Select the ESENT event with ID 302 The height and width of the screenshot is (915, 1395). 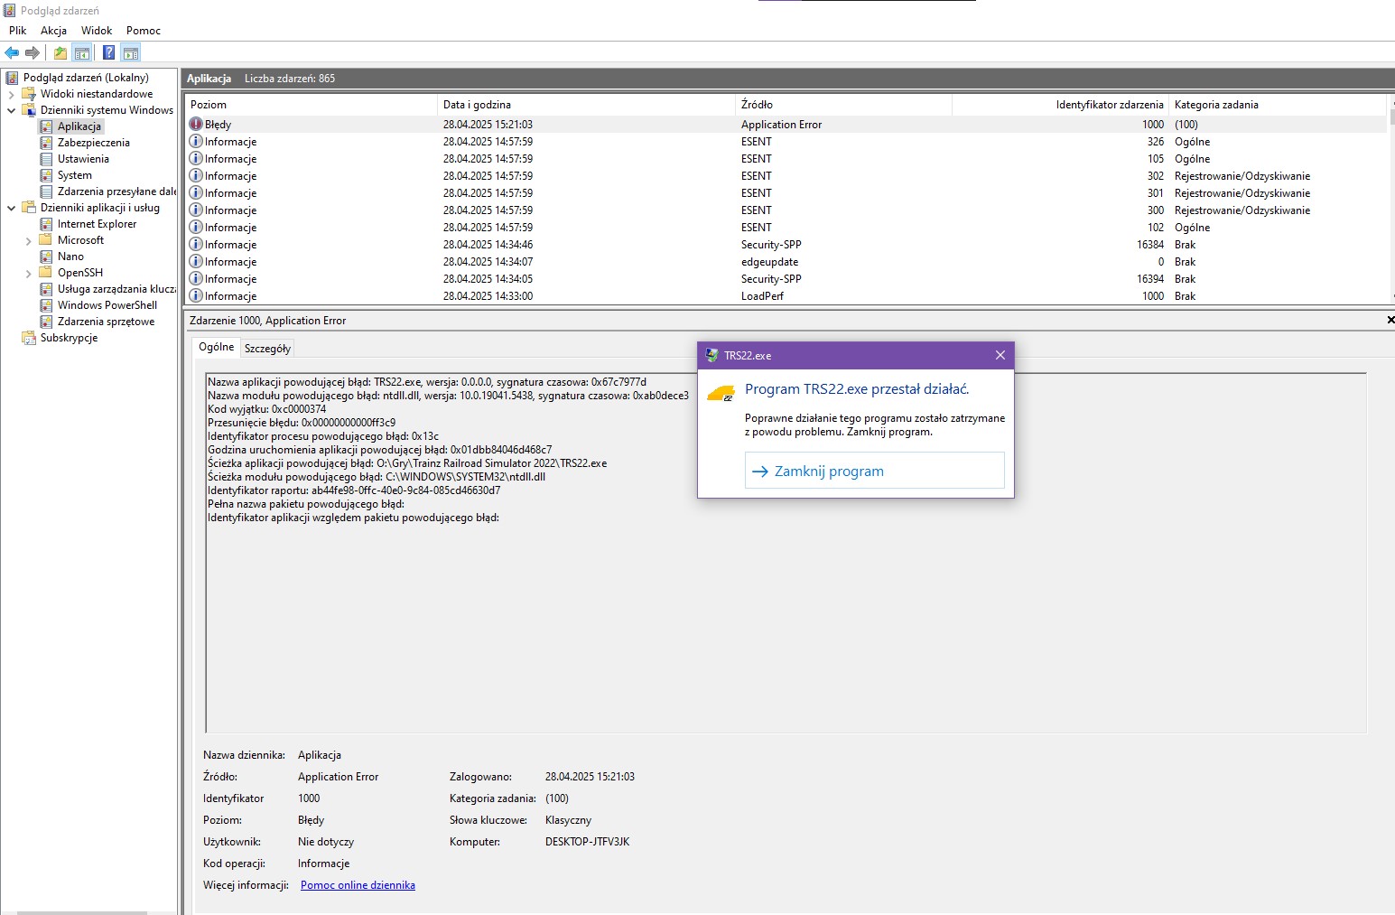786,176
